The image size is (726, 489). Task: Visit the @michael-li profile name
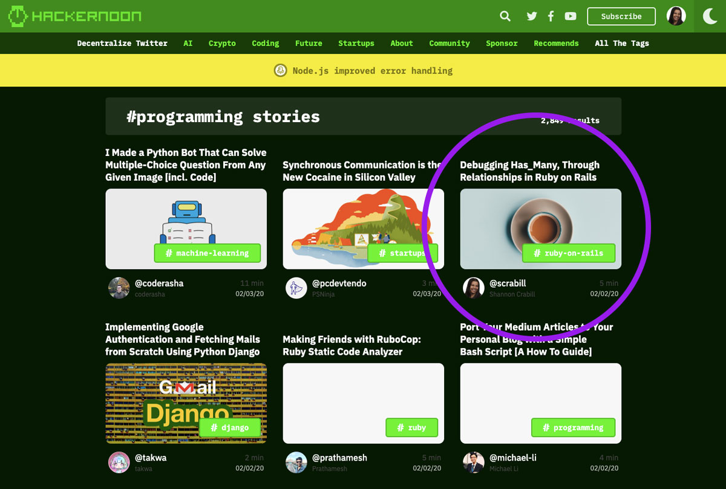pos(512,458)
